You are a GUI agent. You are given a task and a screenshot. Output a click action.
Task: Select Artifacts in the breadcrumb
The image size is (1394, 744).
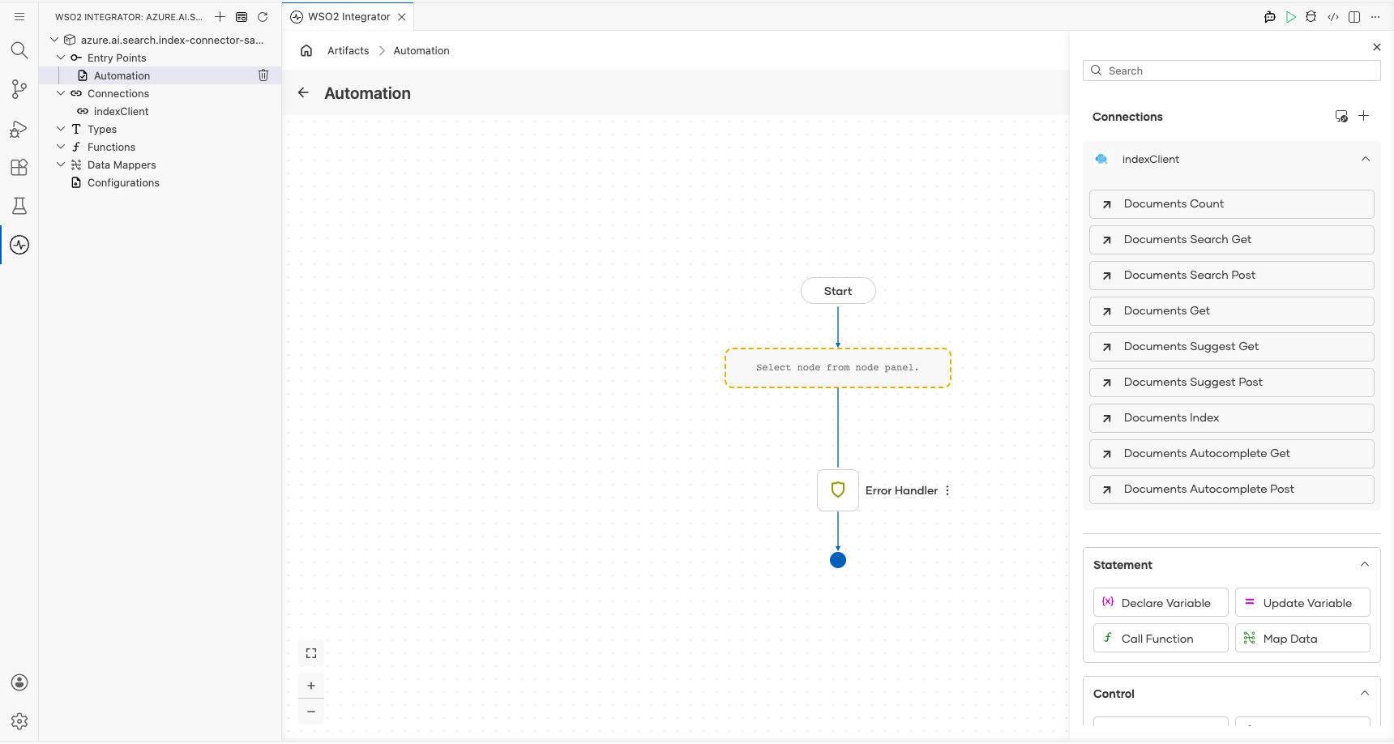348,50
